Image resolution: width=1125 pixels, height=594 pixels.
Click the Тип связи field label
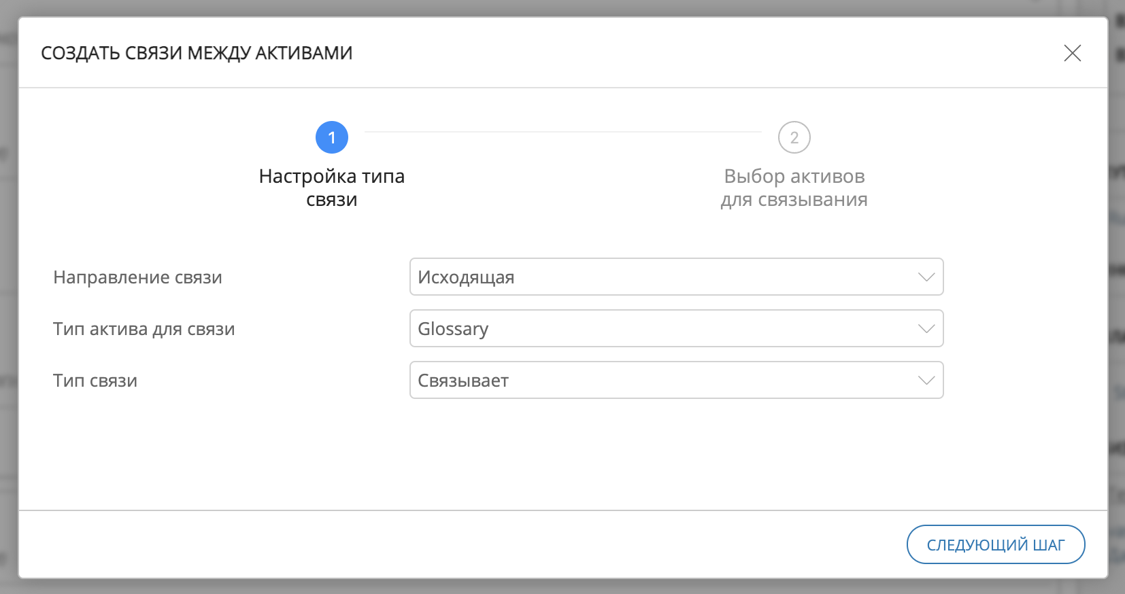95,381
